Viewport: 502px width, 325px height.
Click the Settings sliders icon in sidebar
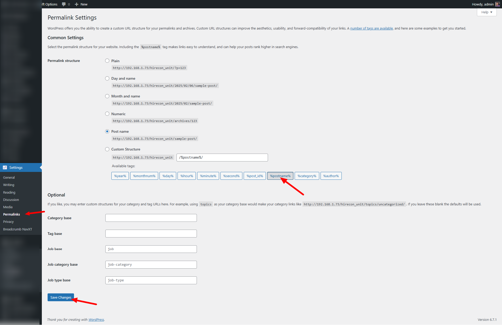5,167
